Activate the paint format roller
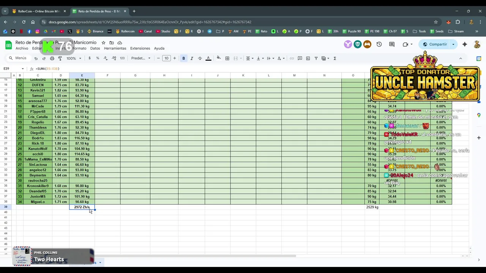 click(x=60, y=58)
